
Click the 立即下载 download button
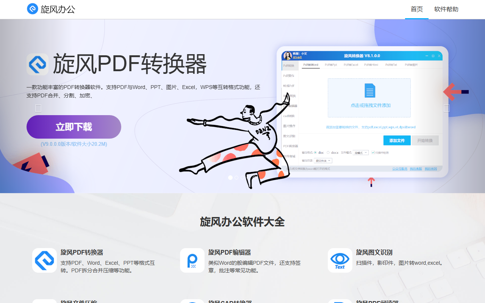(74, 127)
